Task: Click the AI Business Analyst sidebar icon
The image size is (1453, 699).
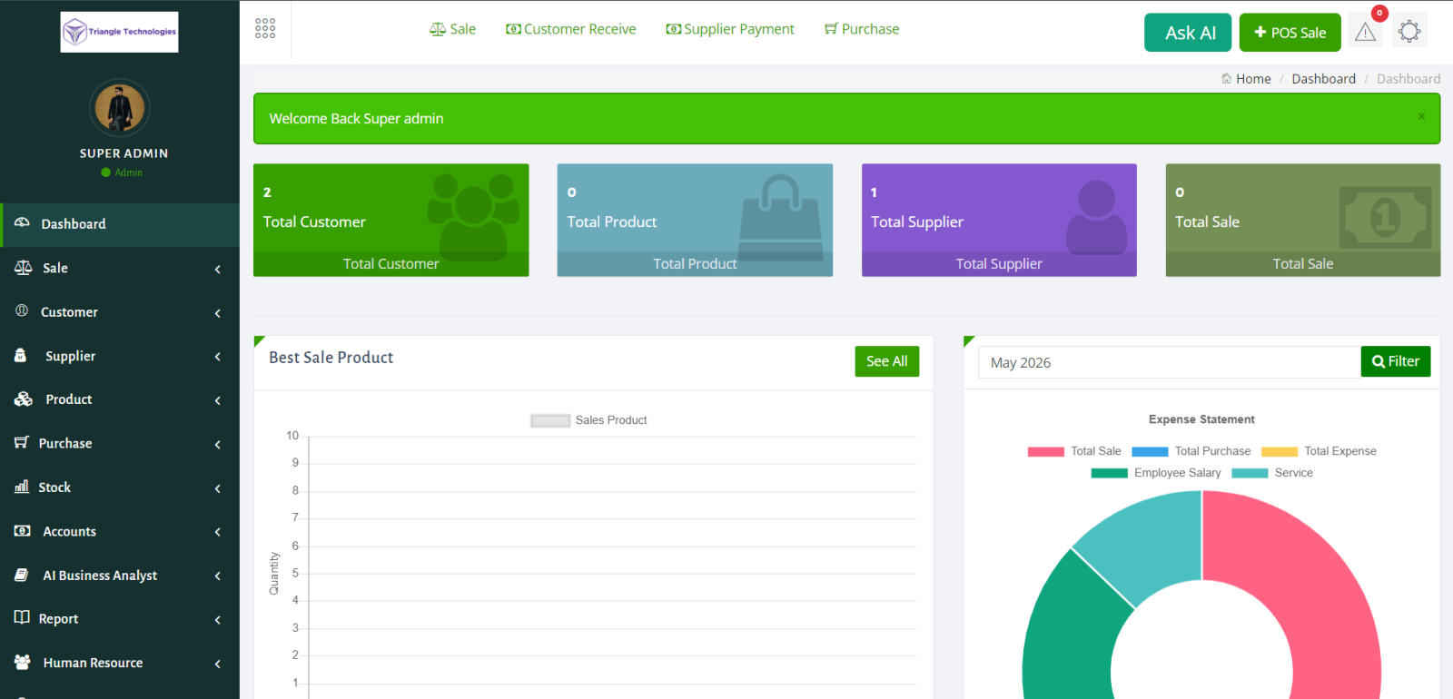Action: (x=22, y=575)
